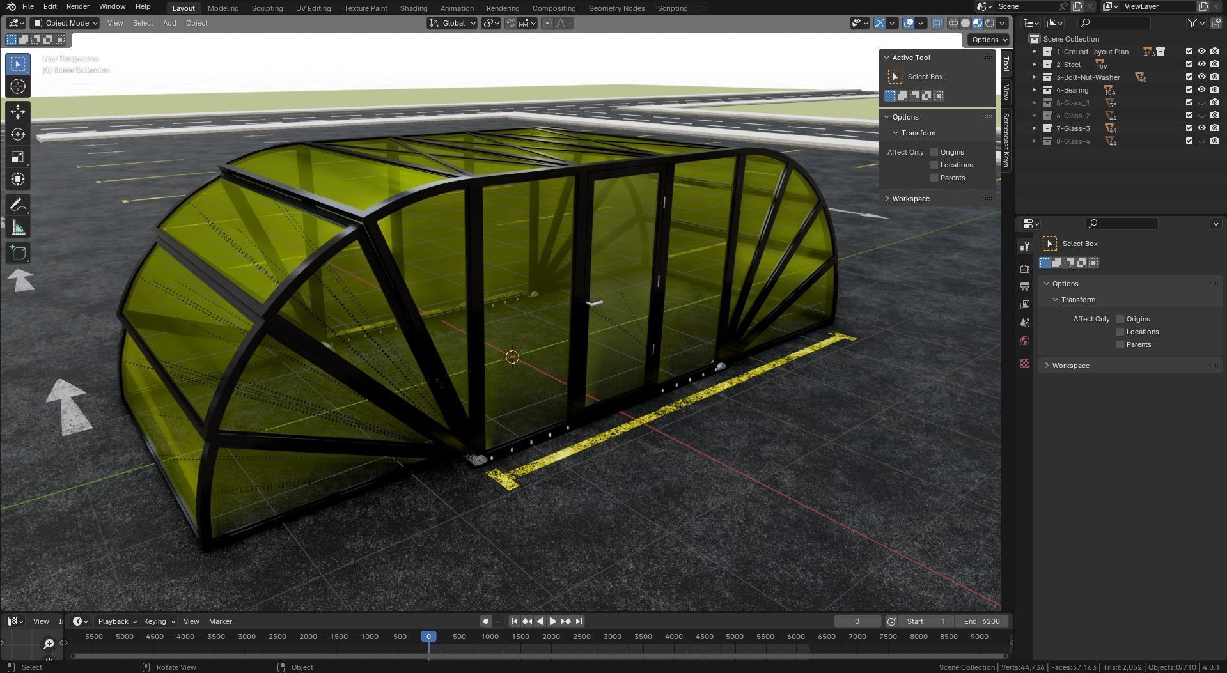Enable Origins checkbox in sidebar panel
1227x673 pixels.
[934, 152]
